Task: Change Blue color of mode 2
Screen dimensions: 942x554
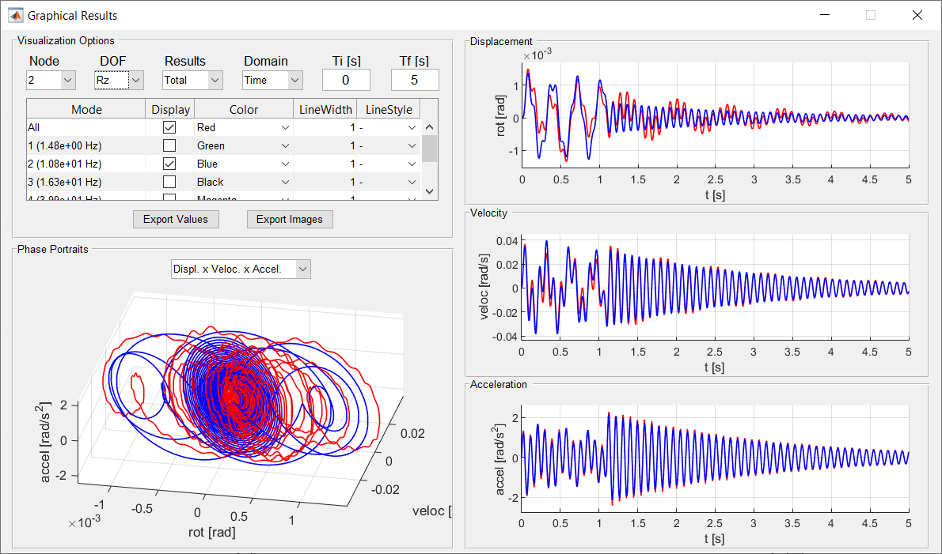Action: point(243,164)
